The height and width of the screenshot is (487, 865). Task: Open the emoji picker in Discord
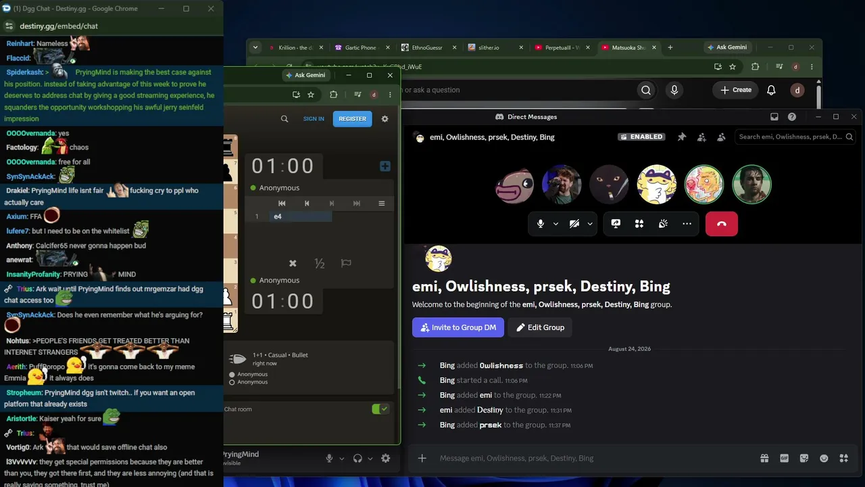[x=824, y=458]
